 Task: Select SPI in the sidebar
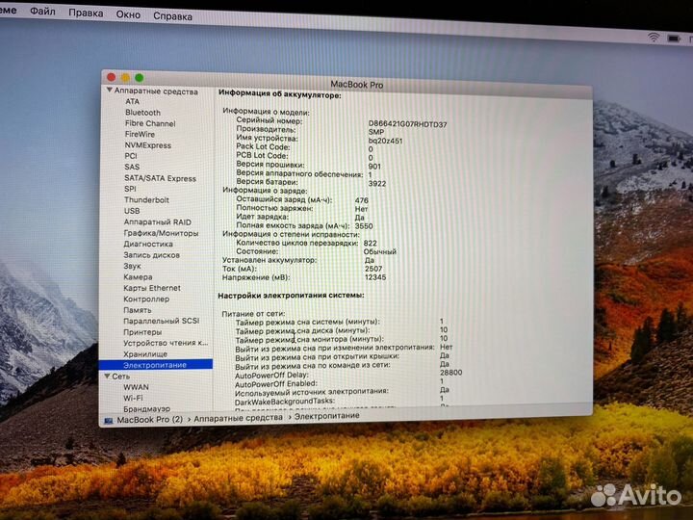(130, 189)
